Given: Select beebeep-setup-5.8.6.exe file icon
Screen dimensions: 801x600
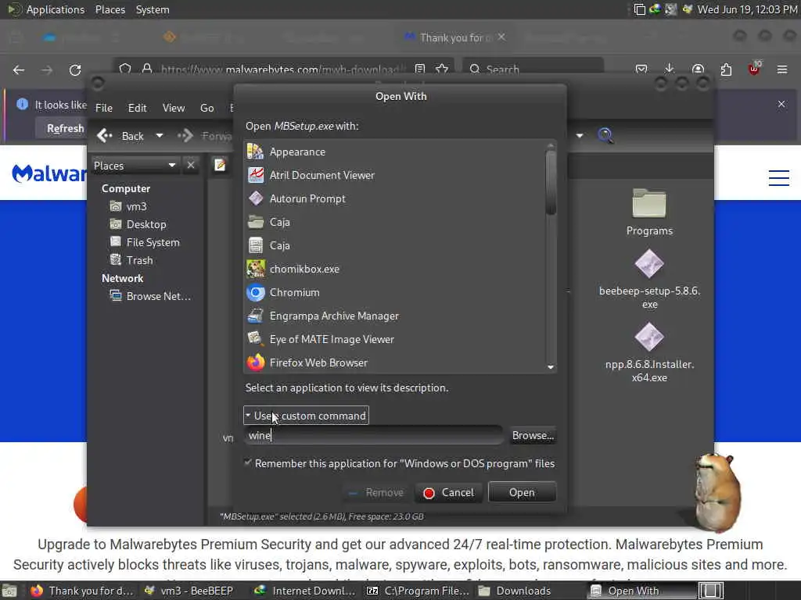Looking at the screenshot, I should tap(649, 264).
